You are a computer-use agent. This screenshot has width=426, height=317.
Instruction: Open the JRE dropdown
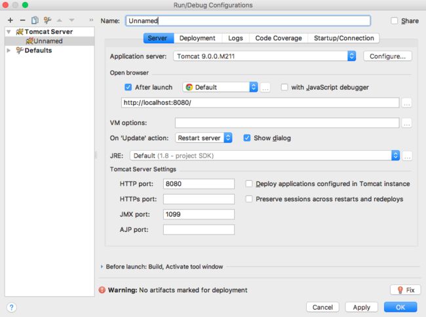coord(265,155)
